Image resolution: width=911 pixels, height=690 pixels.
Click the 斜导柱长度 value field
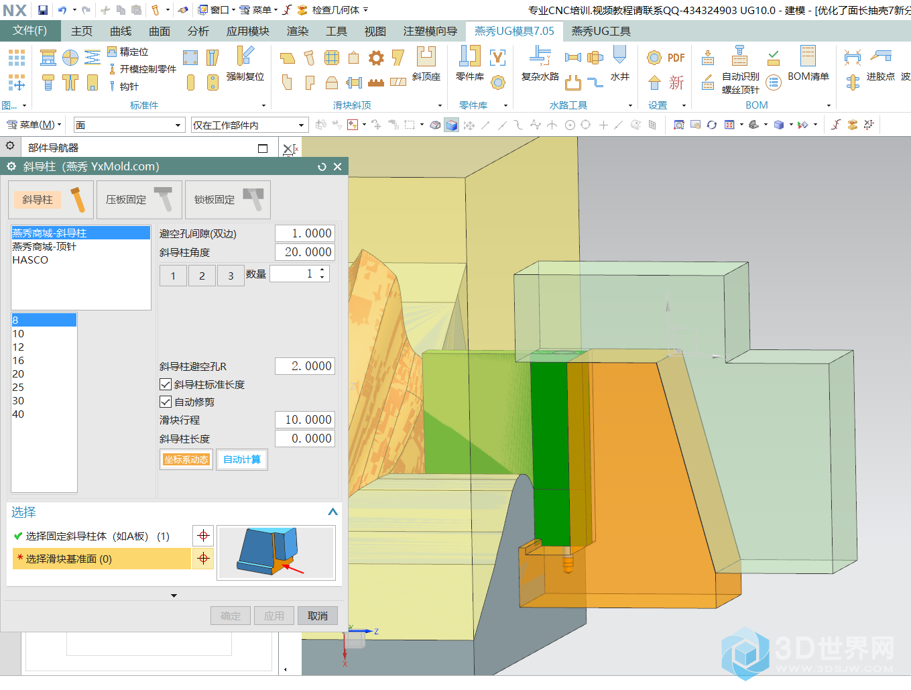[305, 439]
